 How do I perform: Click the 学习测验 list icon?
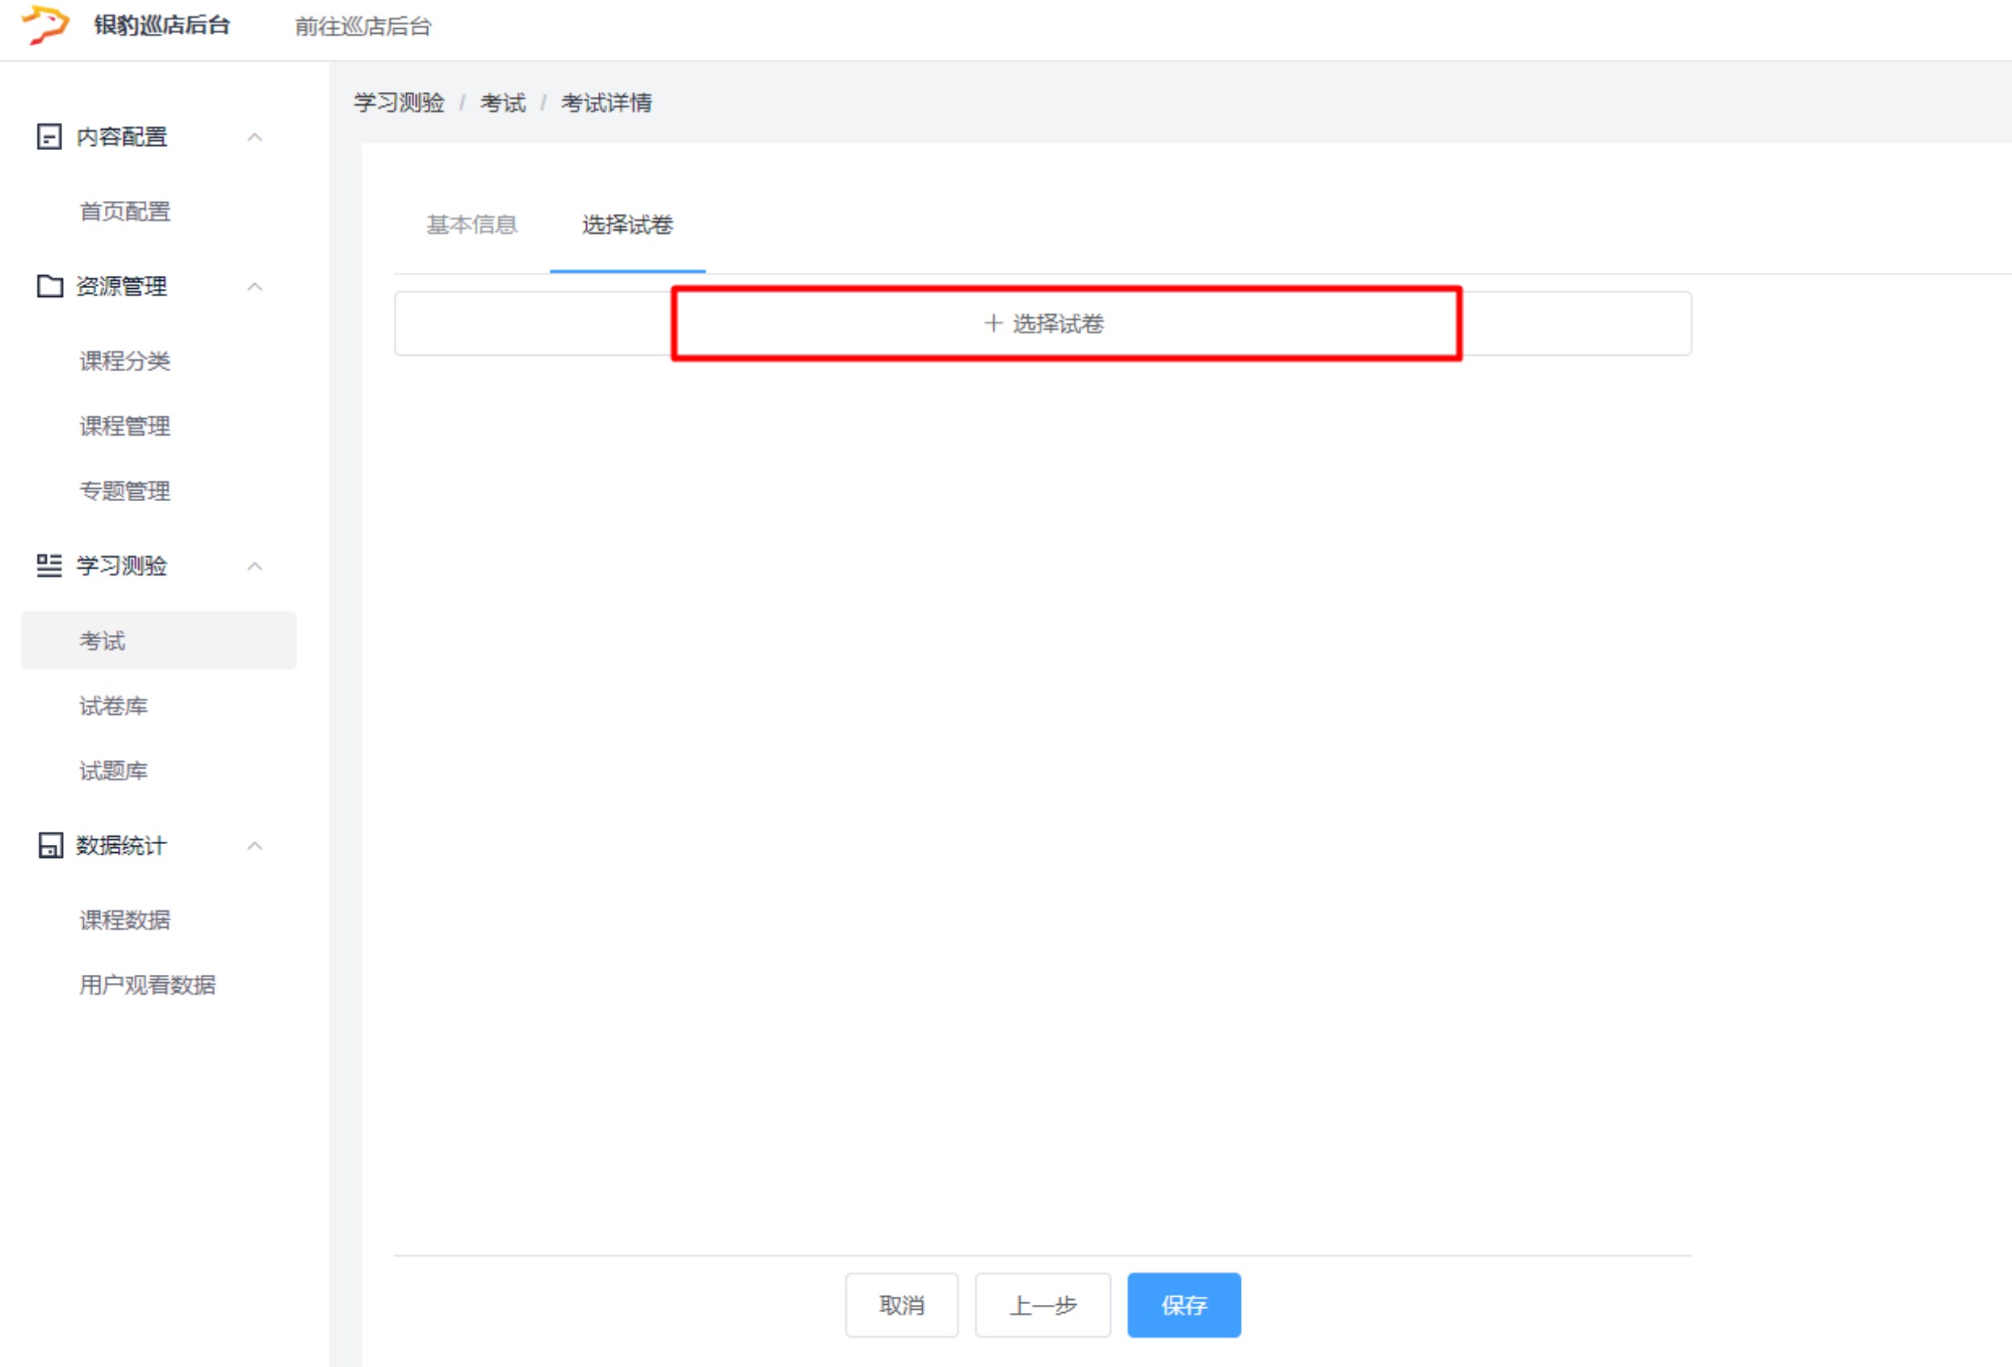tap(49, 566)
